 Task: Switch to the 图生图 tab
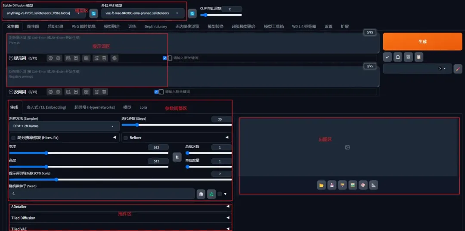pos(33,27)
